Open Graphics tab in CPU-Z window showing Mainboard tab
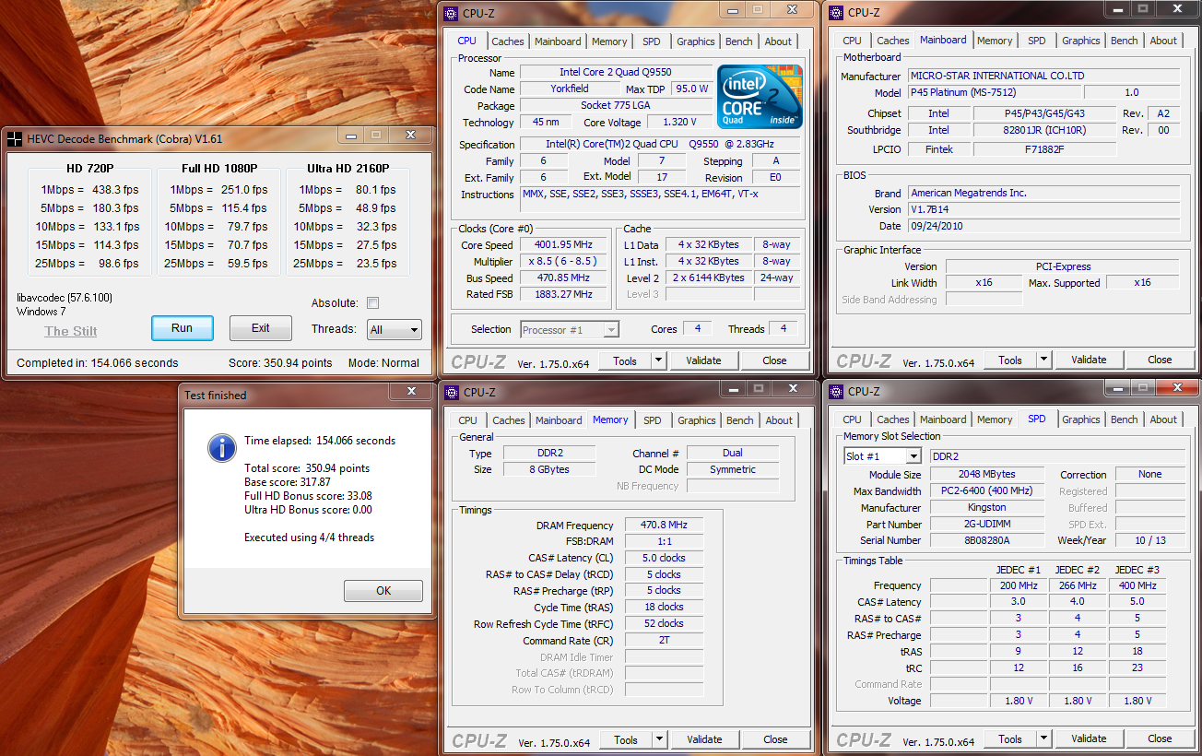 1080,41
